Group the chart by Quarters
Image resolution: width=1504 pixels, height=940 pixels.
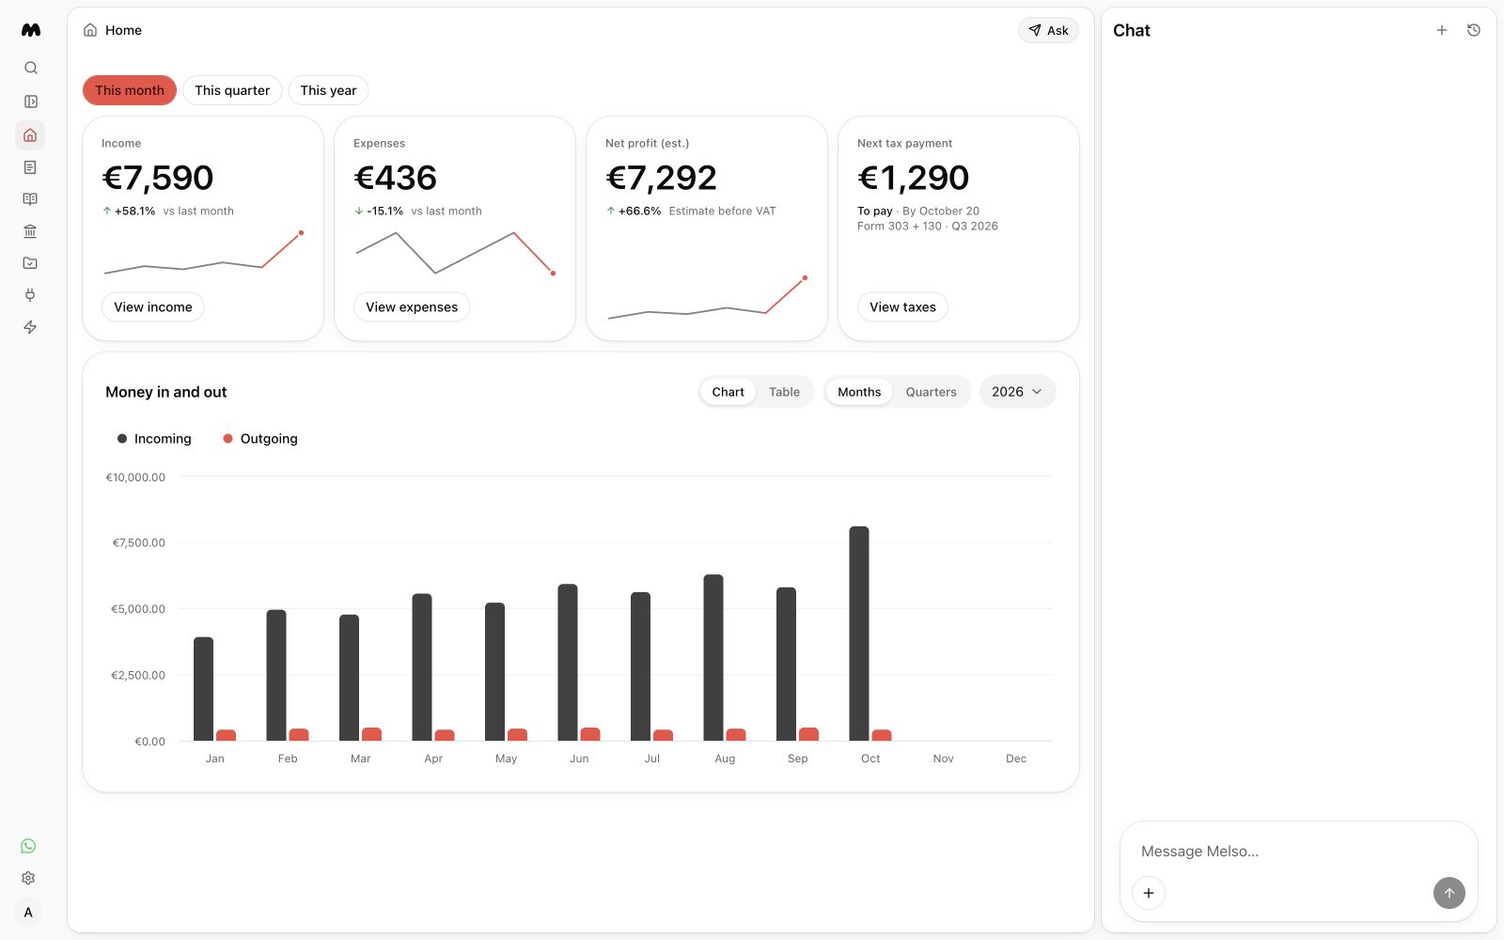[931, 392]
